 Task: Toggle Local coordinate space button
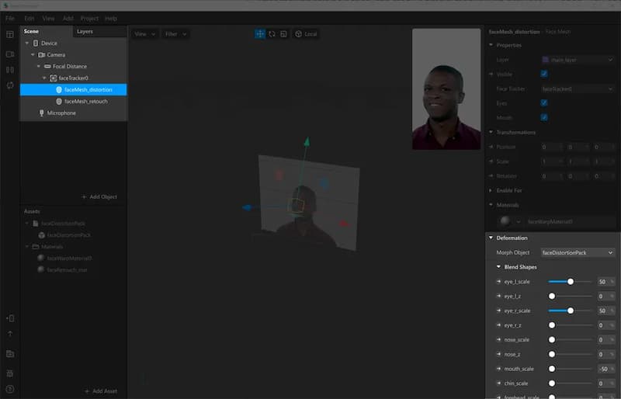(306, 34)
